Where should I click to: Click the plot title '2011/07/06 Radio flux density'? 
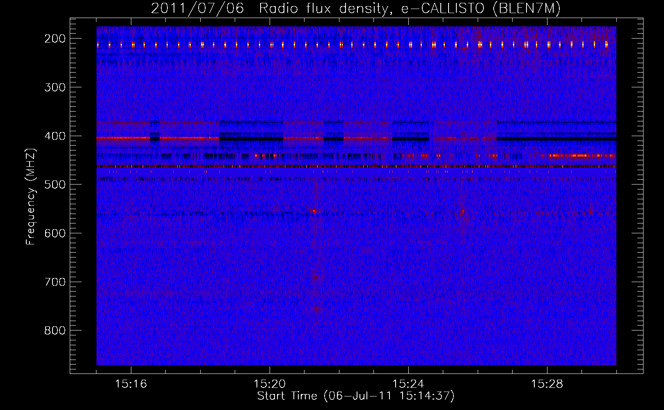point(269,9)
